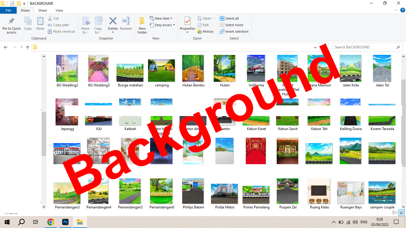Open the address bar history dropdown

tap(315, 47)
